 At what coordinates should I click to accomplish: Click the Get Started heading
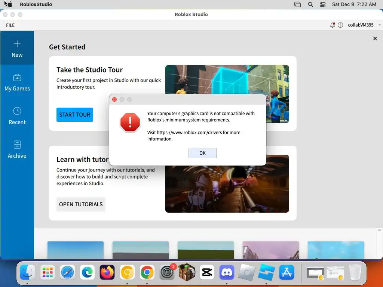(67, 47)
